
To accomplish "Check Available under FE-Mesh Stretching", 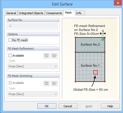I will point(10,83).
